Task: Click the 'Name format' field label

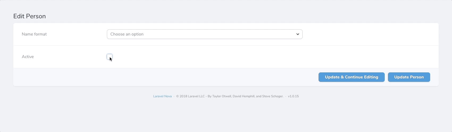Action: click(x=34, y=34)
